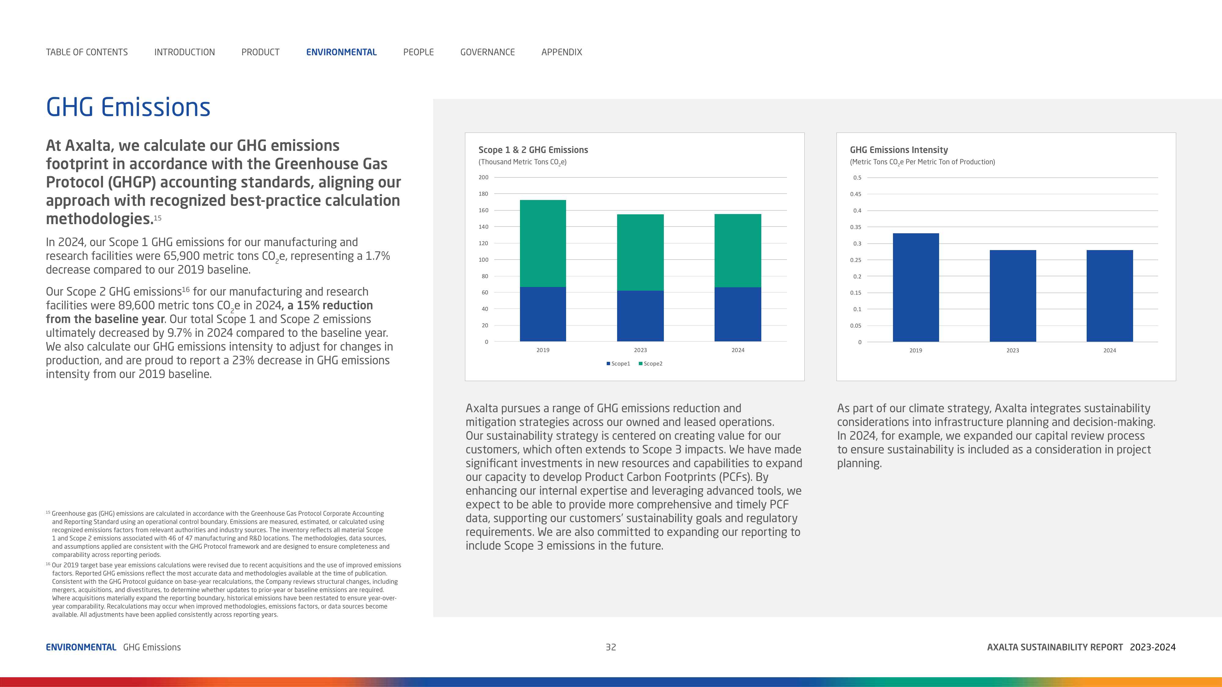
Task: Click the 'Metric Tons CO2e Per Metric Ton of Production' subtitle
Action: click(922, 162)
